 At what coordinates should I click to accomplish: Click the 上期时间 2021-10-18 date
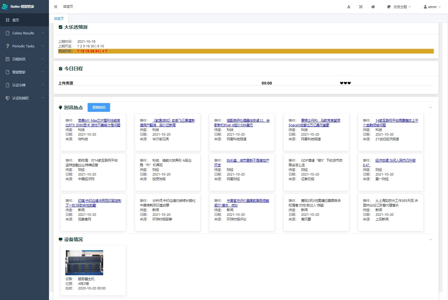[86, 41]
